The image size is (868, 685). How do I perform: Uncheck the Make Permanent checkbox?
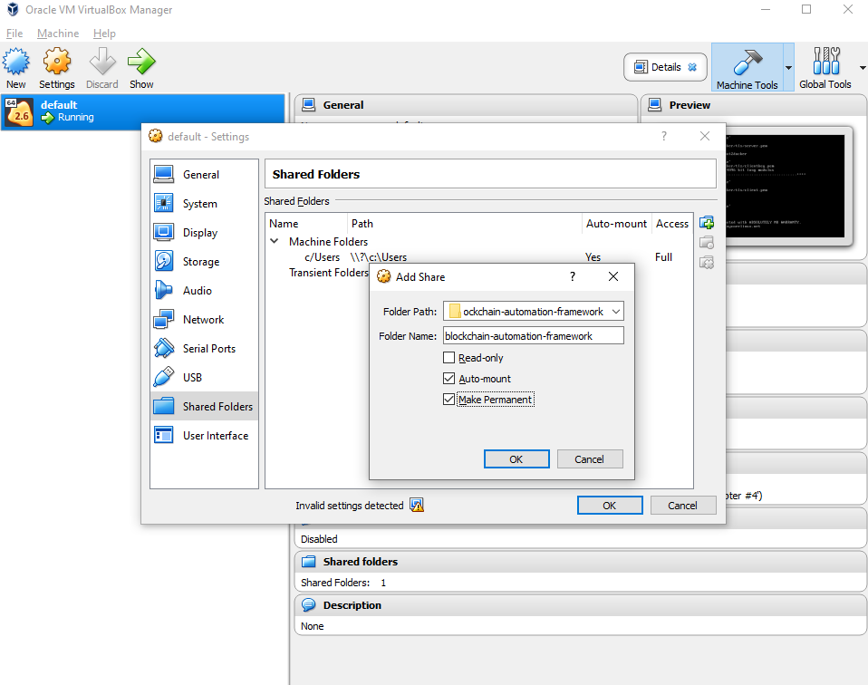(448, 400)
